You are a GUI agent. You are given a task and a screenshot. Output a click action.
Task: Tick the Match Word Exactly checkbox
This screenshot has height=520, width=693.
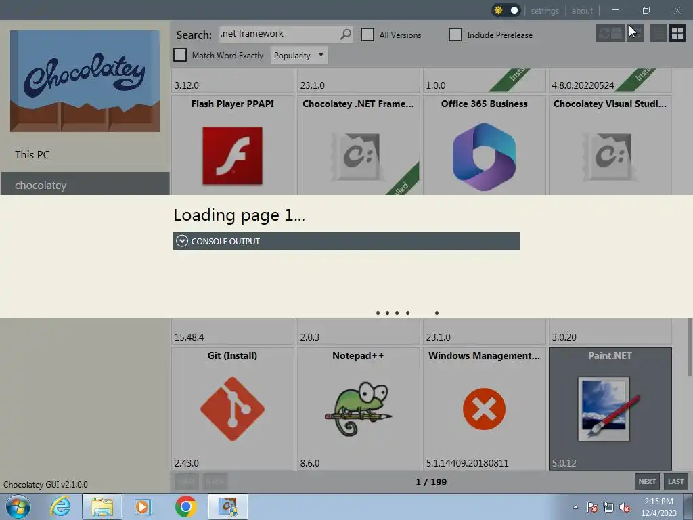pyautogui.click(x=180, y=55)
